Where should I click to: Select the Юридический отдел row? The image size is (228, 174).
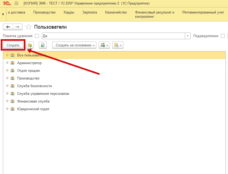[x=114, y=109]
